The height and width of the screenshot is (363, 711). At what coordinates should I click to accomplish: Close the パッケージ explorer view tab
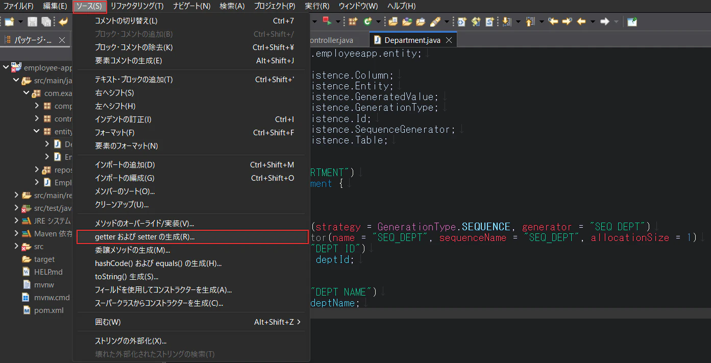62,40
